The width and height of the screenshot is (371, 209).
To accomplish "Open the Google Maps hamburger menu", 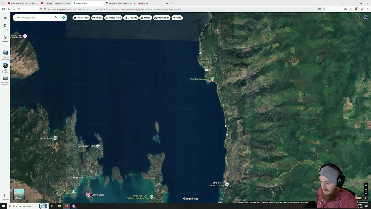I will click(x=5, y=17).
